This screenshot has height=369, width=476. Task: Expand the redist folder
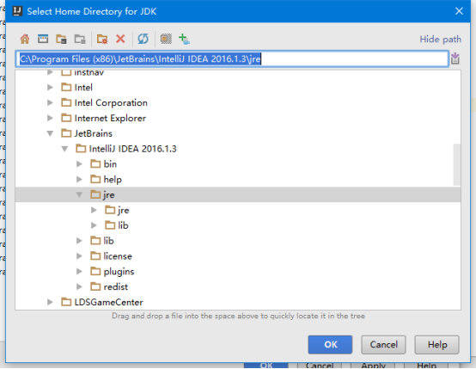79,286
